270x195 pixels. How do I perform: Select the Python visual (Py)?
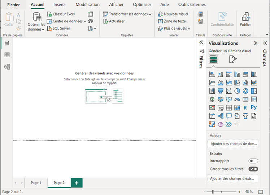(254, 107)
